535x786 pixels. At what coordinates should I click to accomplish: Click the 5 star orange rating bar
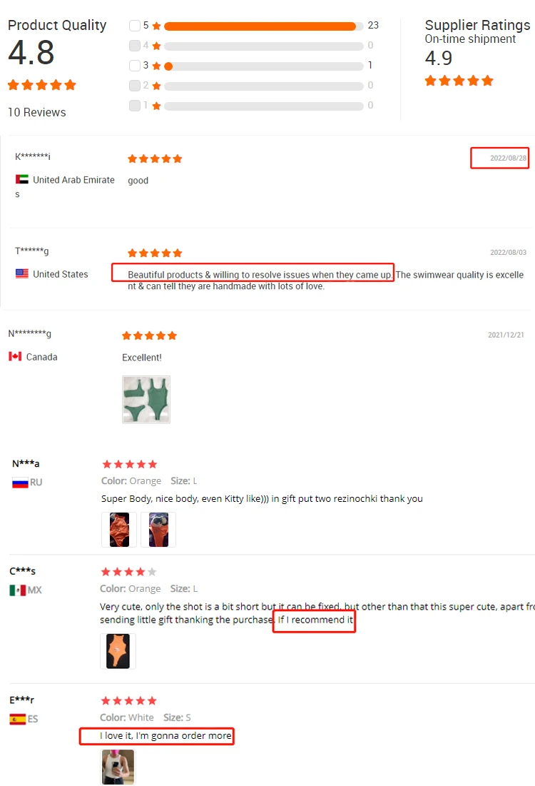pyautogui.click(x=260, y=26)
